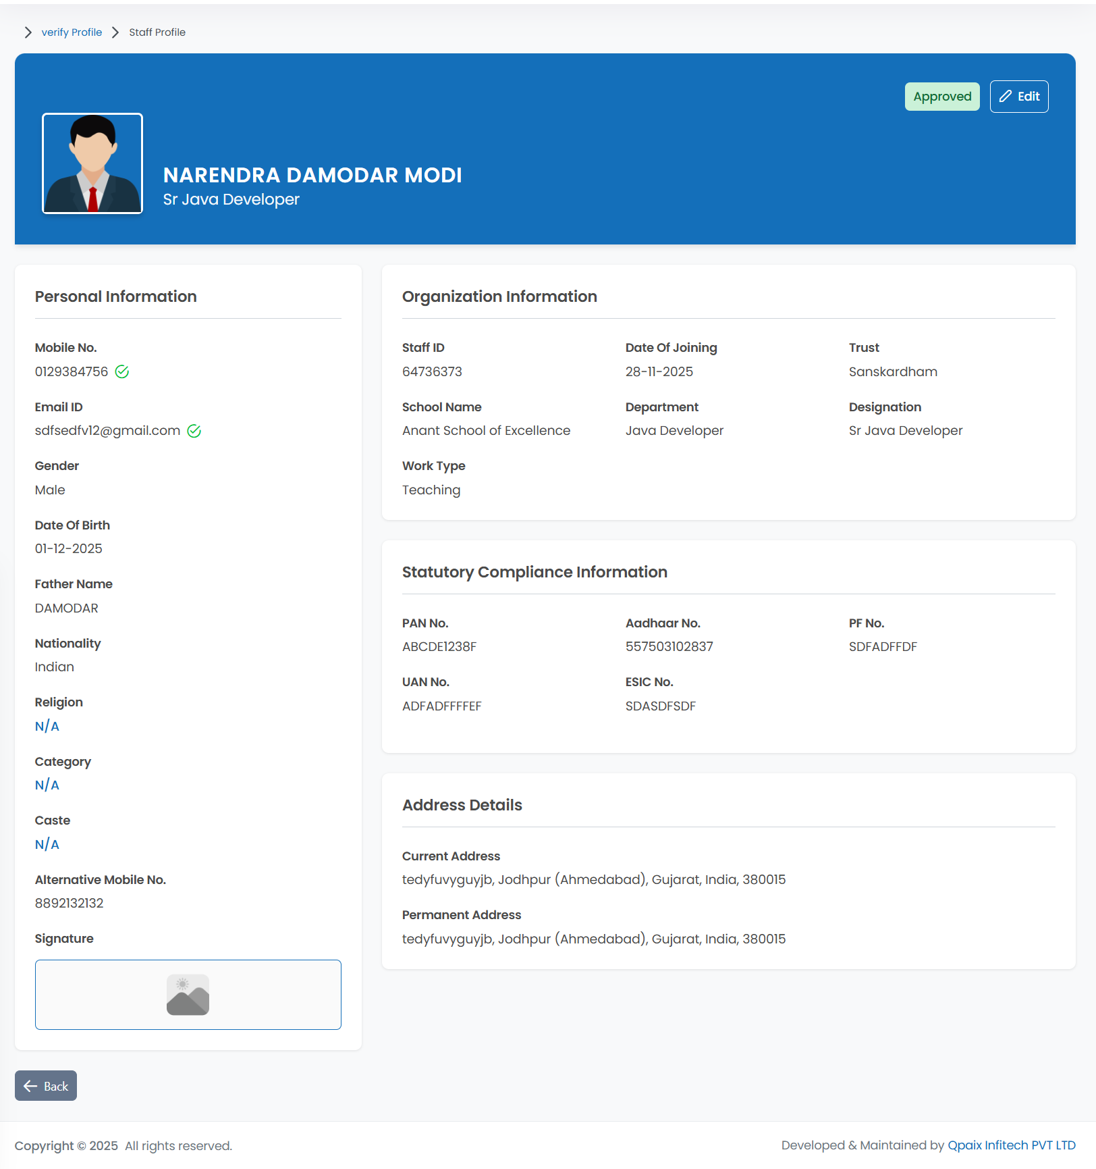
Task: Click the chevron before Staff Profile breadcrumb
Action: click(x=115, y=32)
